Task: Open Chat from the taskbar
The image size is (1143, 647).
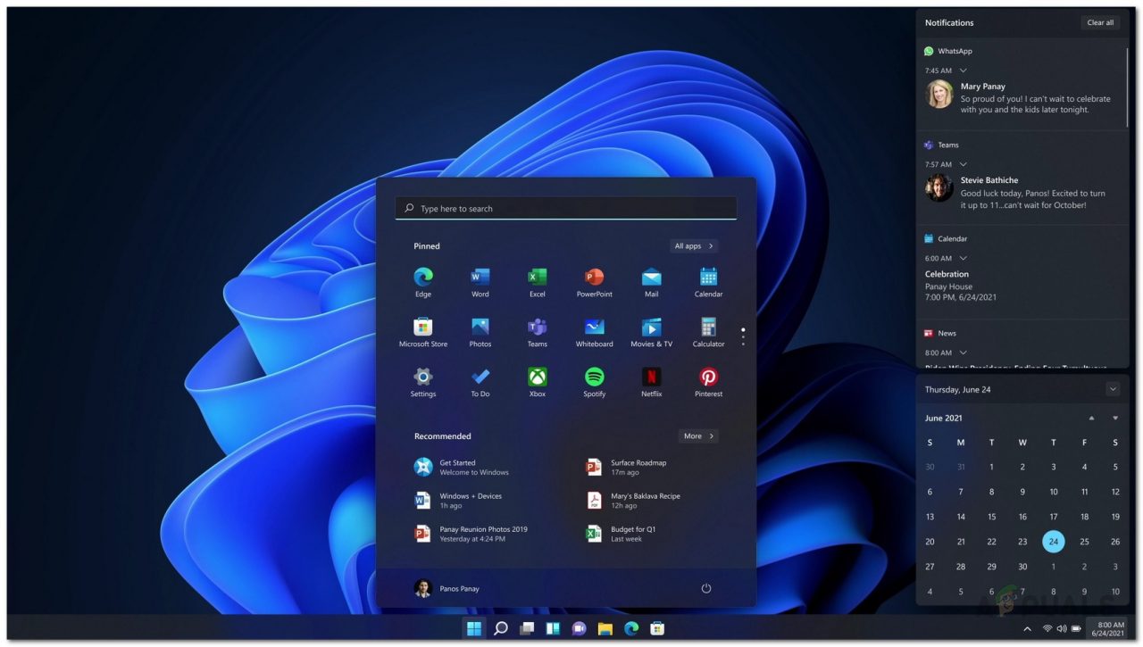Action: pyautogui.click(x=580, y=628)
